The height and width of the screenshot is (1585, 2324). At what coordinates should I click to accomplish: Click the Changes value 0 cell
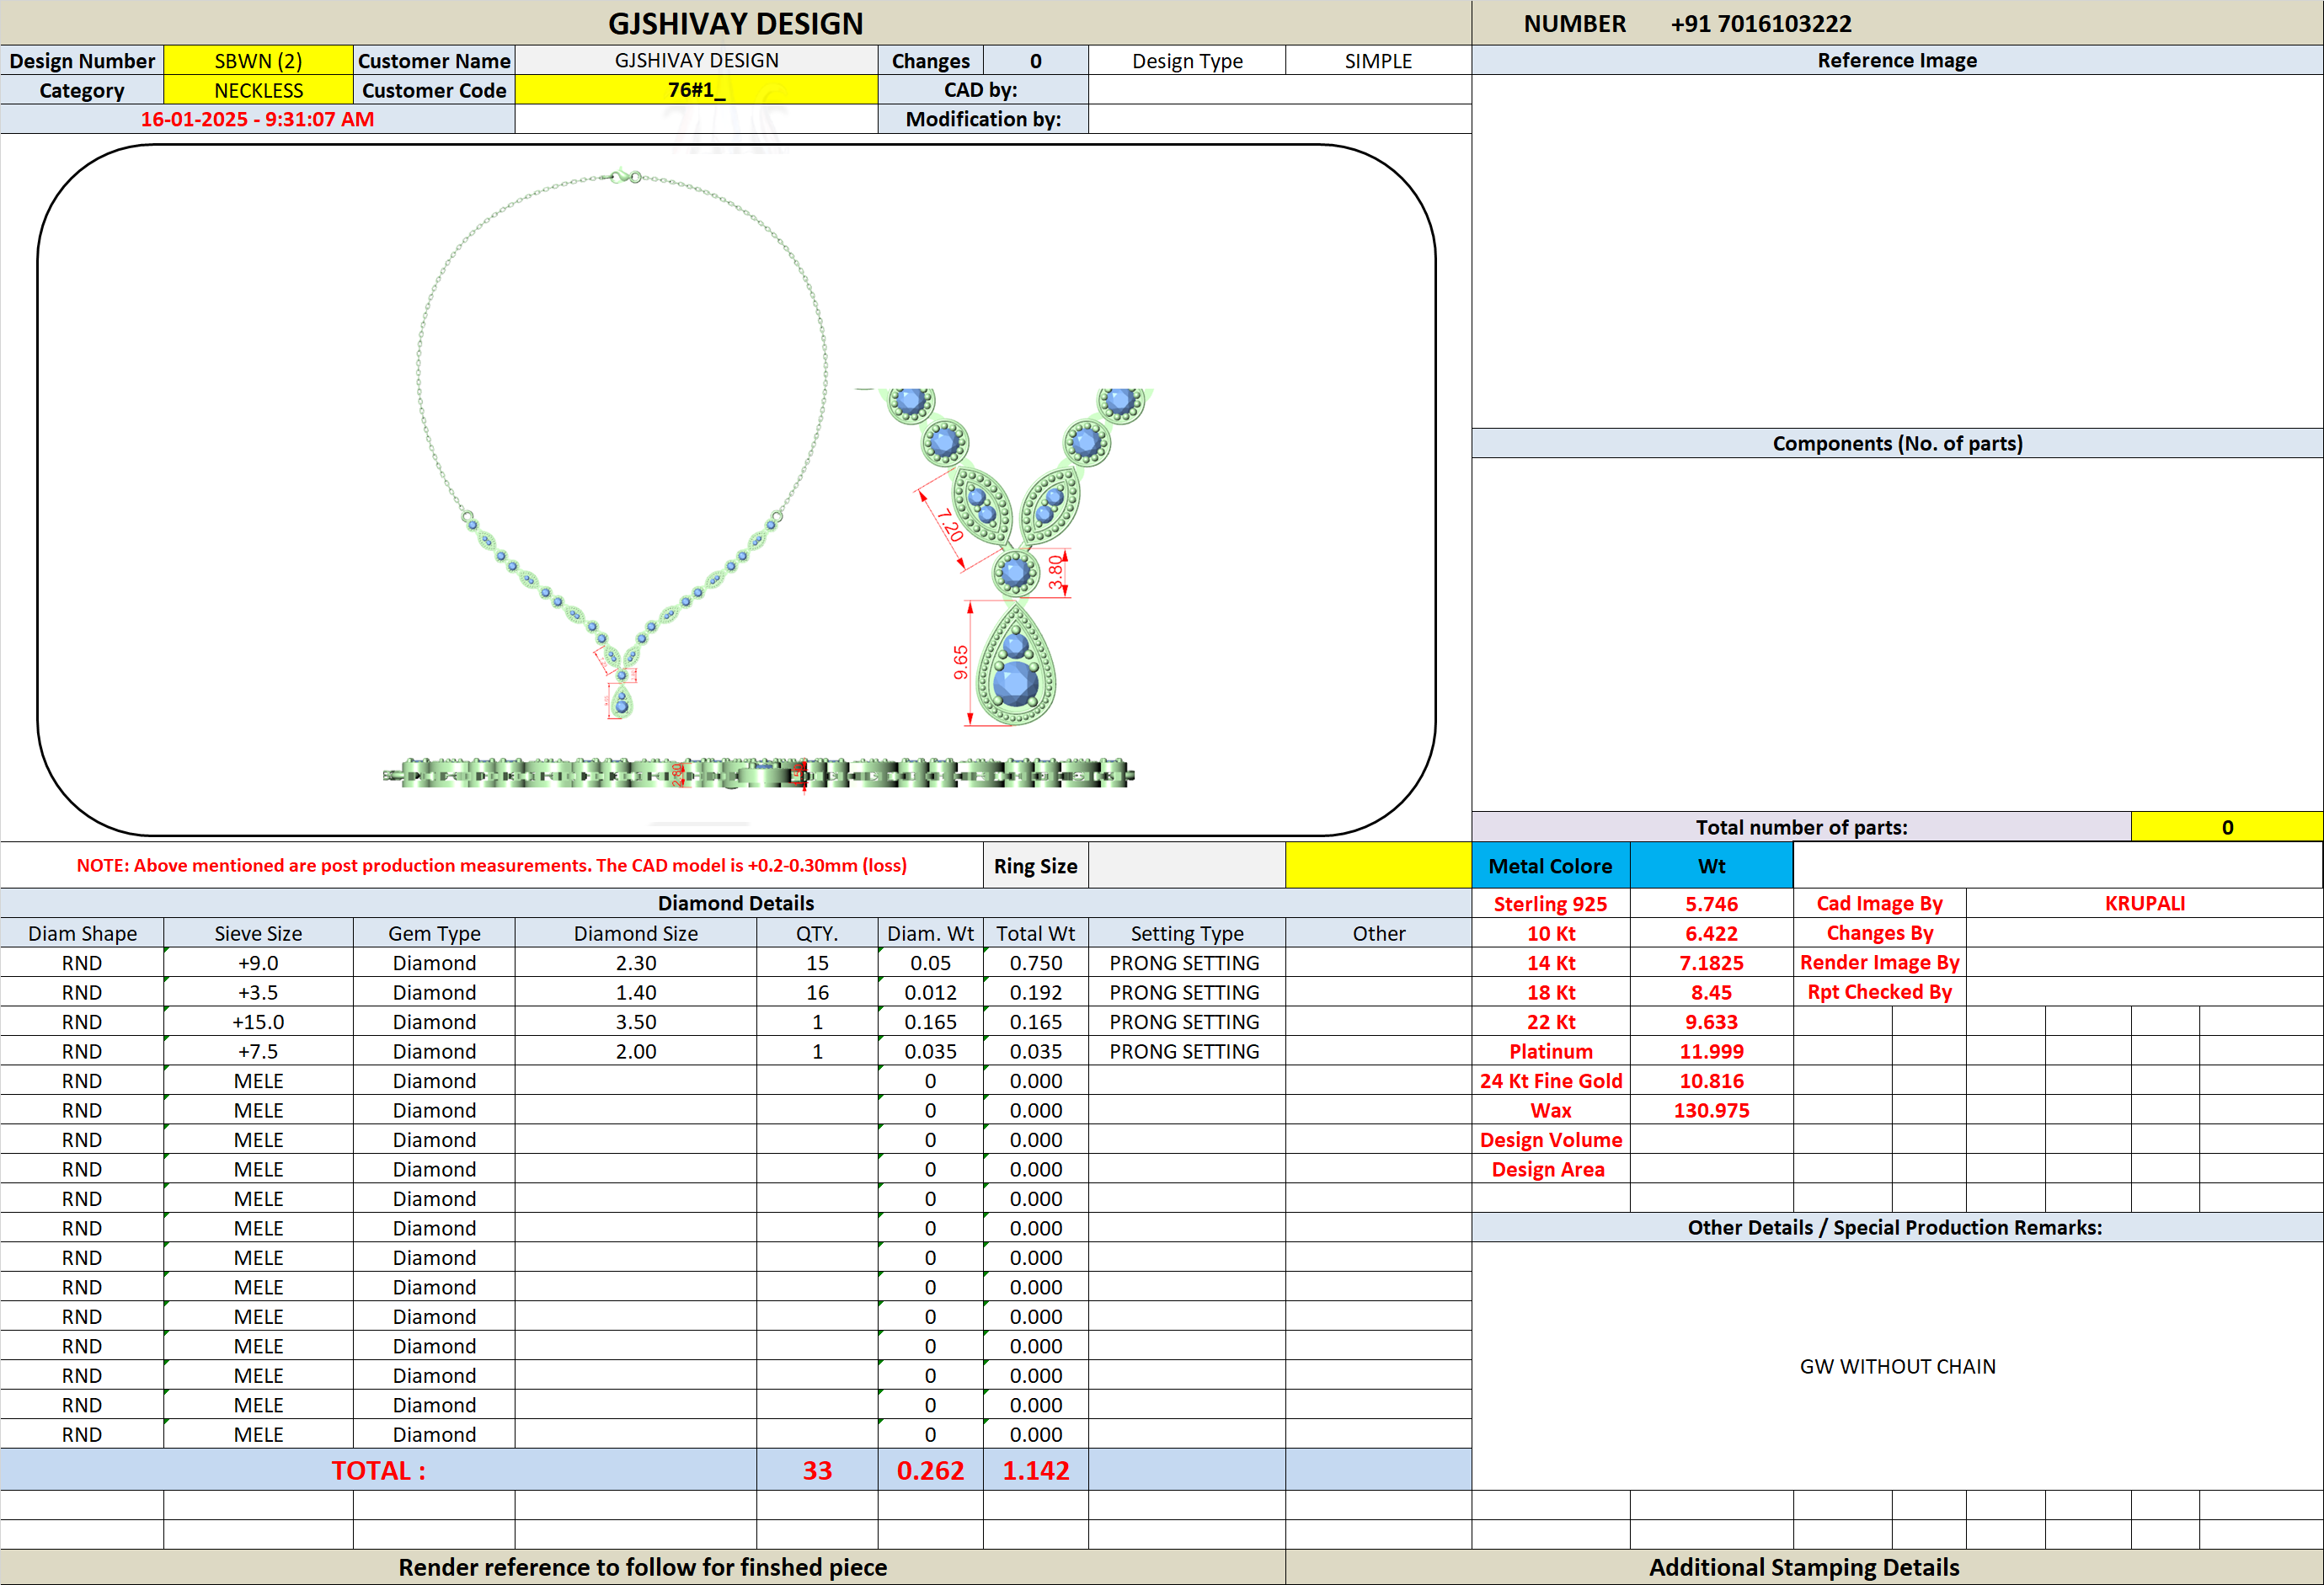pos(1035,60)
